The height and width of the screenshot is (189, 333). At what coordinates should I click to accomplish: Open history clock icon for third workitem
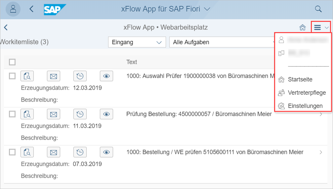click(80, 152)
